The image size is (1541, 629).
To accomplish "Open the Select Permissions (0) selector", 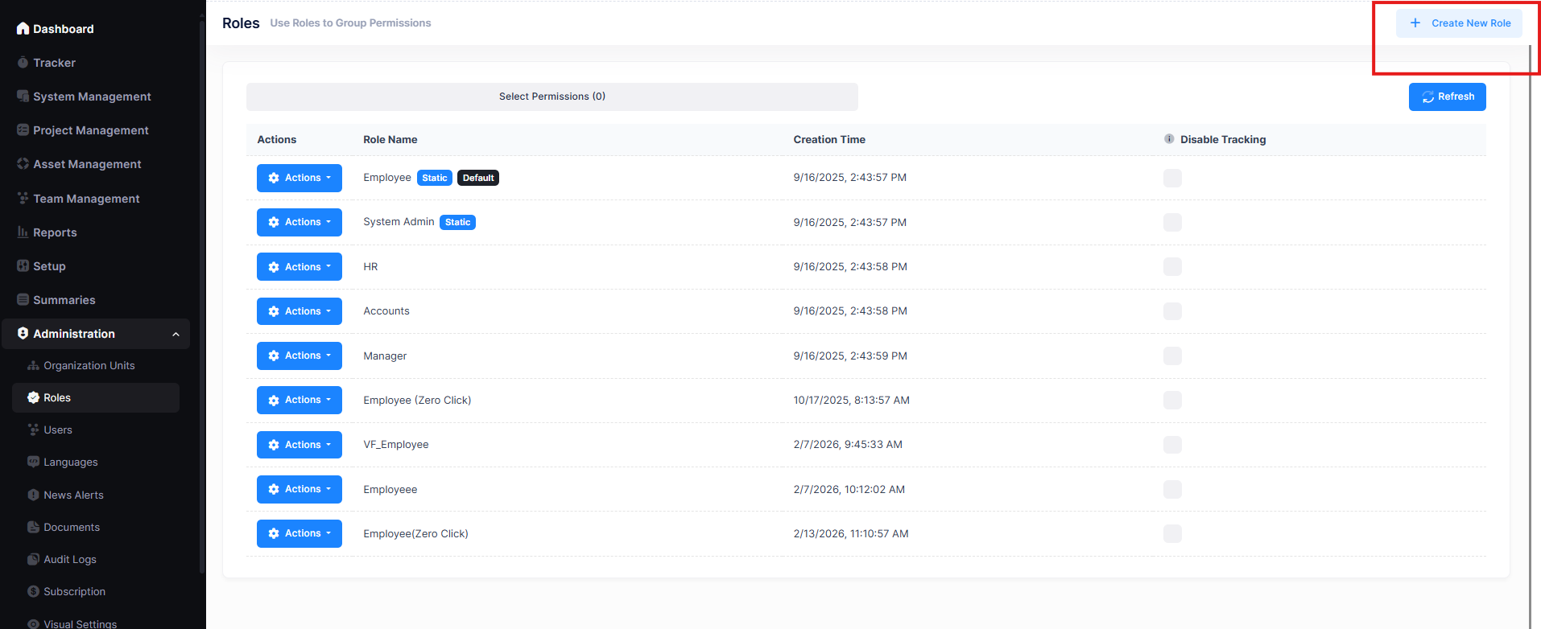I will (552, 97).
